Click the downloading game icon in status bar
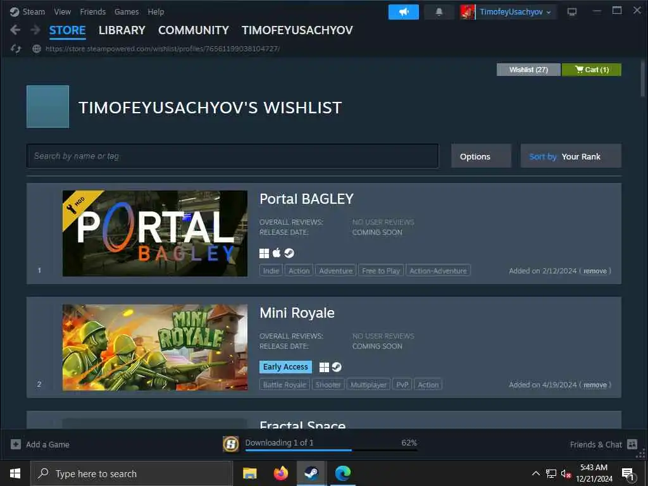The image size is (648, 486). coord(230,444)
